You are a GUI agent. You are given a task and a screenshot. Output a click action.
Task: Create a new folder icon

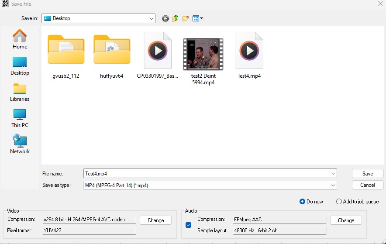(186, 18)
